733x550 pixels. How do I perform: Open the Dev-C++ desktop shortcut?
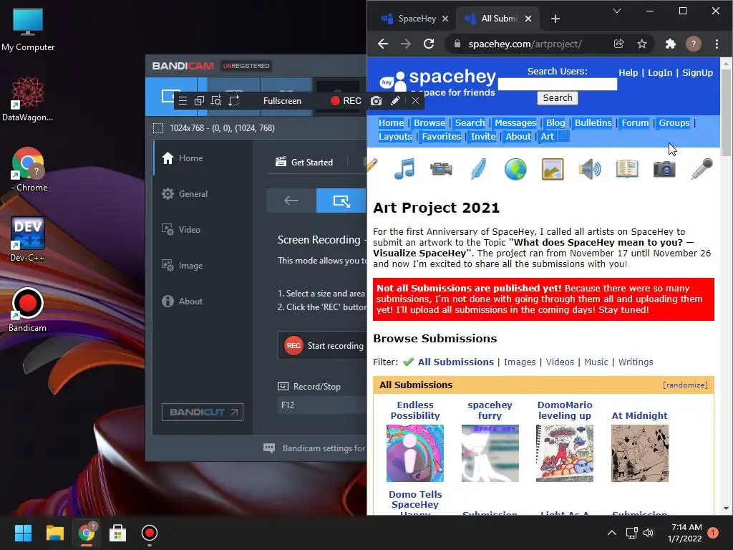coord(28,239)
